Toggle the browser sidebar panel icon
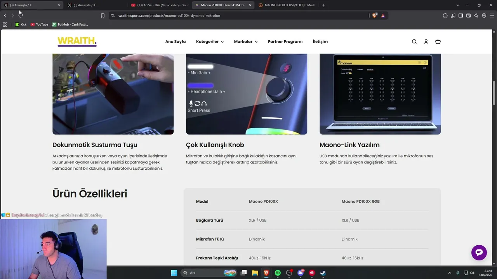Screen dimensions: 497x279 pos(461,15)
